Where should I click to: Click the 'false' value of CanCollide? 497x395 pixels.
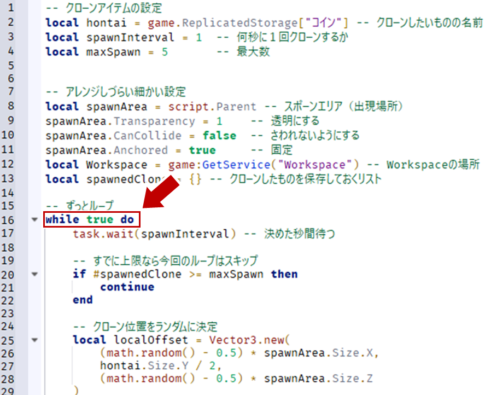[219, 136]
